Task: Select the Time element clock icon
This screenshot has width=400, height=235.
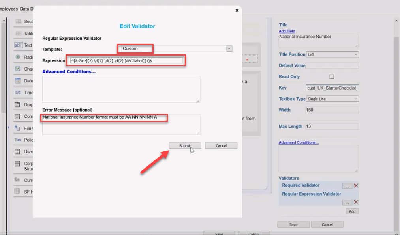Action: [18, 92]
